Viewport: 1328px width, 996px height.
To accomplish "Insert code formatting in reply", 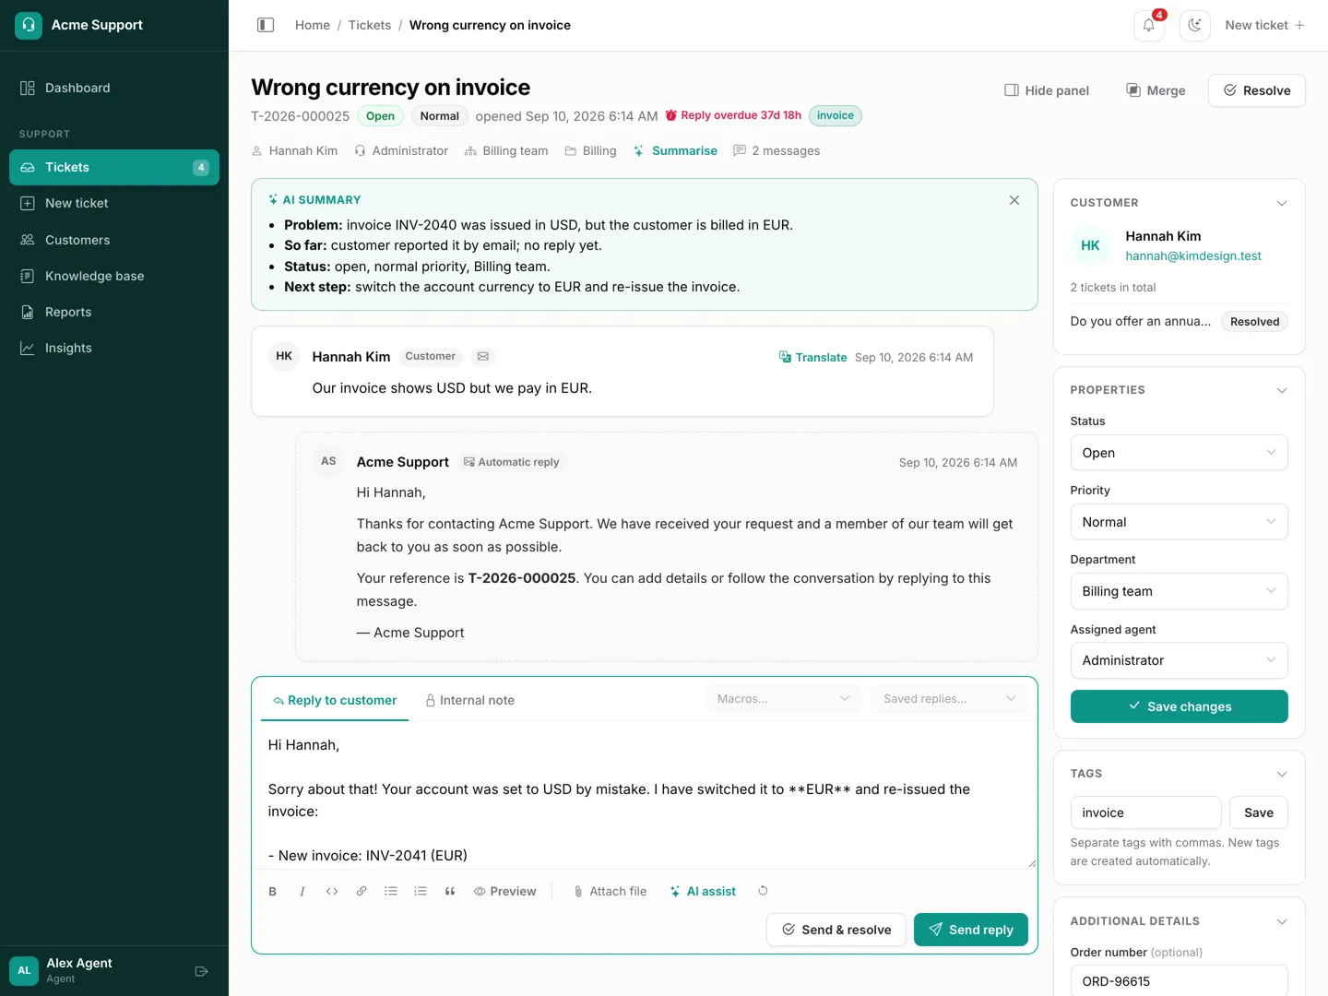I will 332,892.
